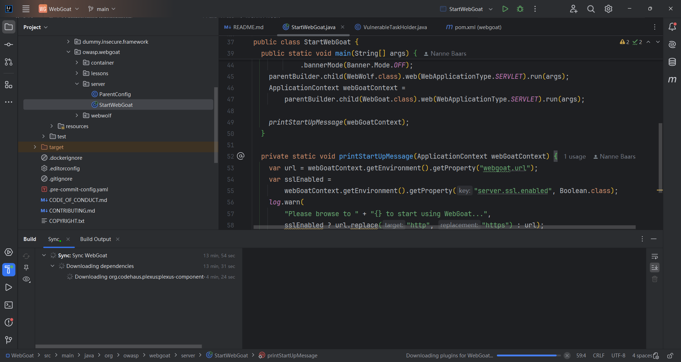Rerun sync in Build panel
This screenshot has width=681, height=362.
point(26,256)
